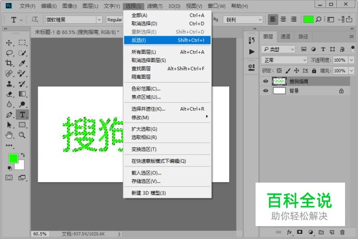Select the Zoom tool
Viewport: 358px width, 239px height.
coord(22,135)
